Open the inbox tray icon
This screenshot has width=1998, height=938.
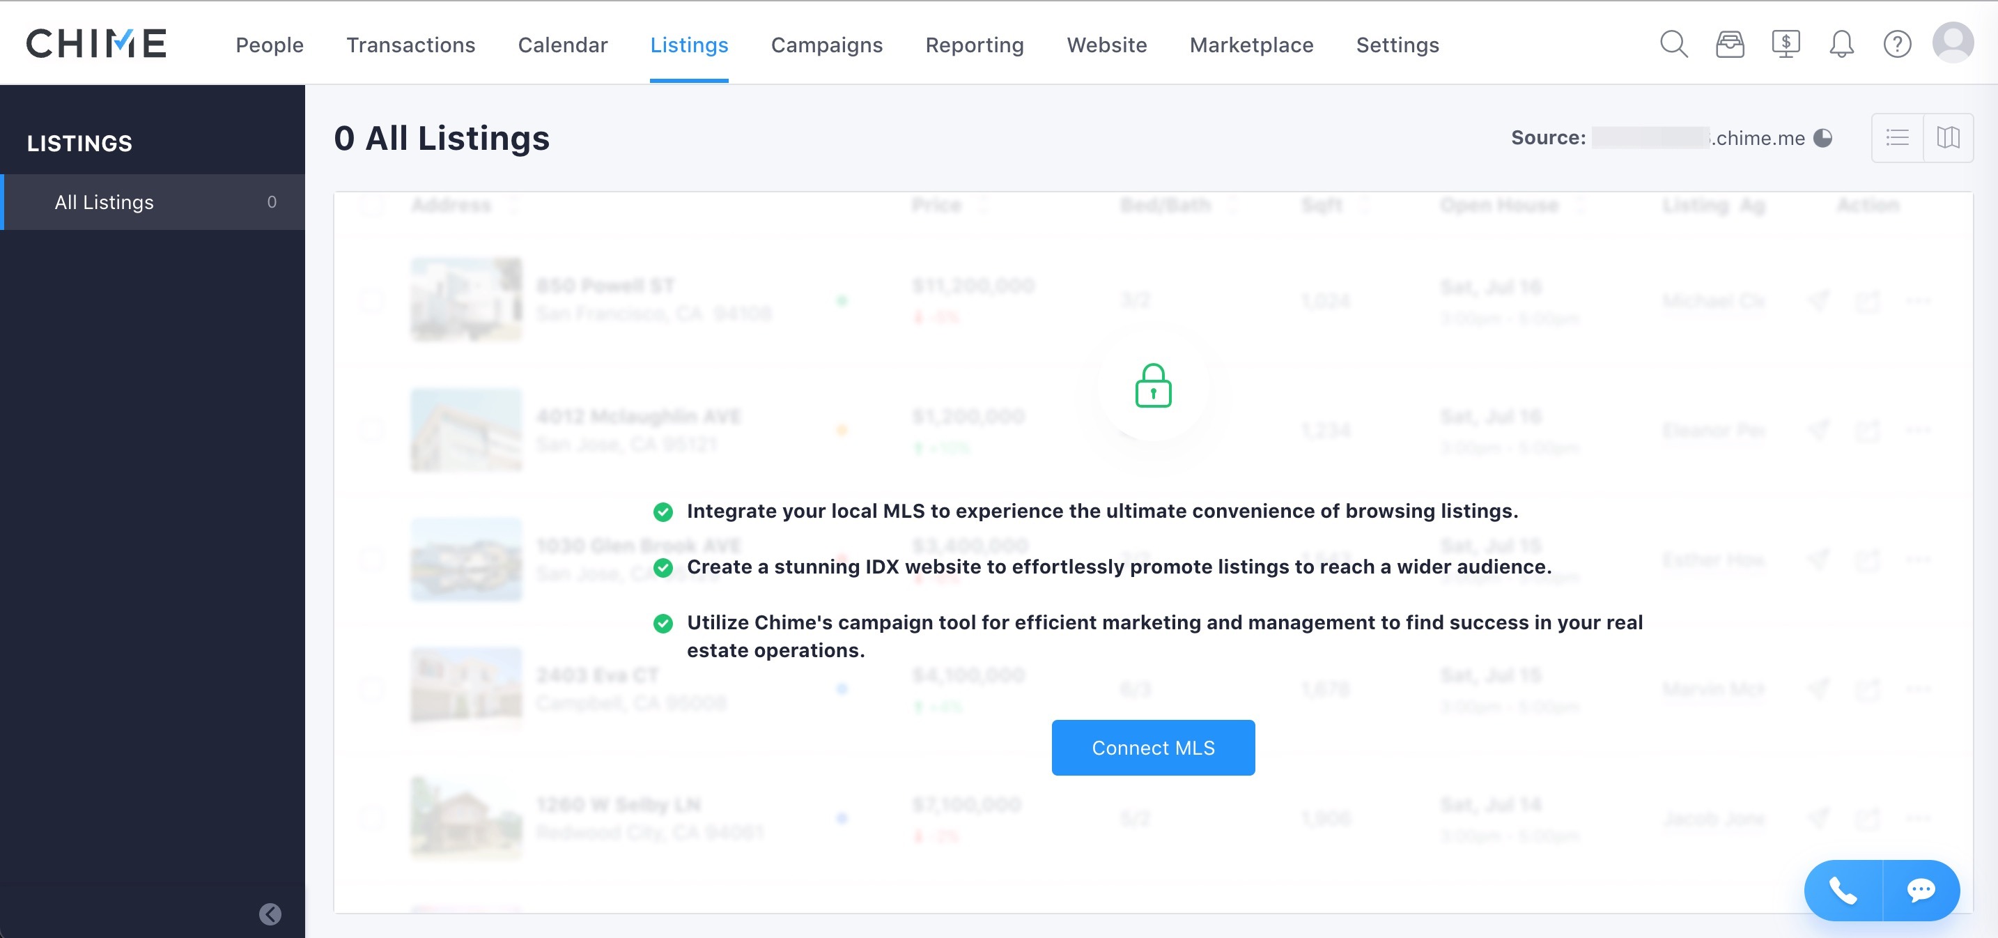[1730, 44]
